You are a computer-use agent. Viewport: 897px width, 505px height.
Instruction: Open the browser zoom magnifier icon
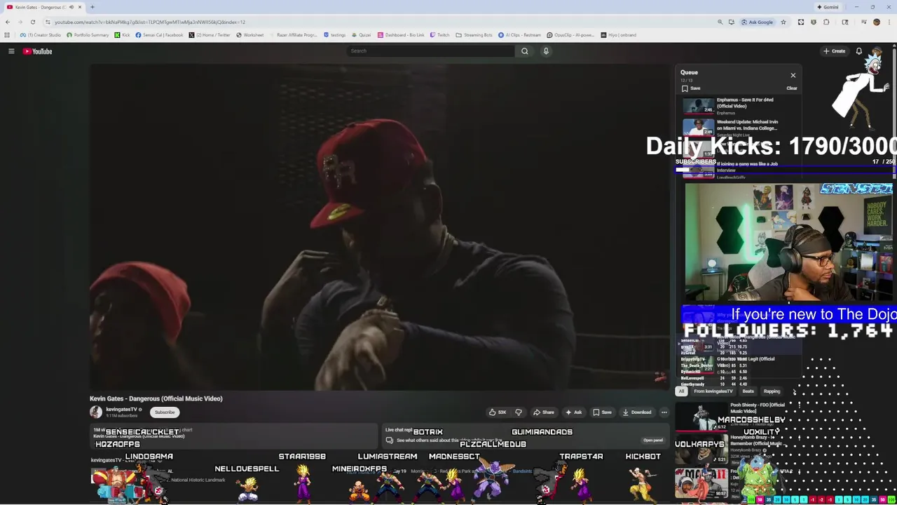(720, 22)
